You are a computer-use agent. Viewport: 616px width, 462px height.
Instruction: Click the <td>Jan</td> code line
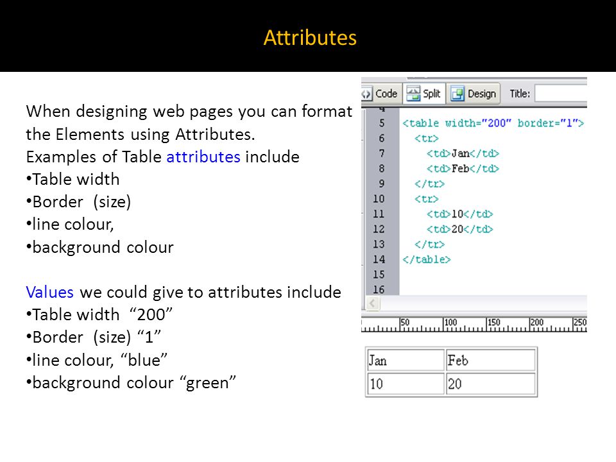(x=463, y=153)
